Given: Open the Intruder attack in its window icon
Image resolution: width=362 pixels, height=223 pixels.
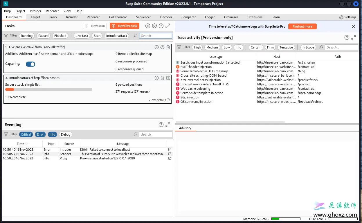Looking at the screenshot, I should tap(168, 78).
